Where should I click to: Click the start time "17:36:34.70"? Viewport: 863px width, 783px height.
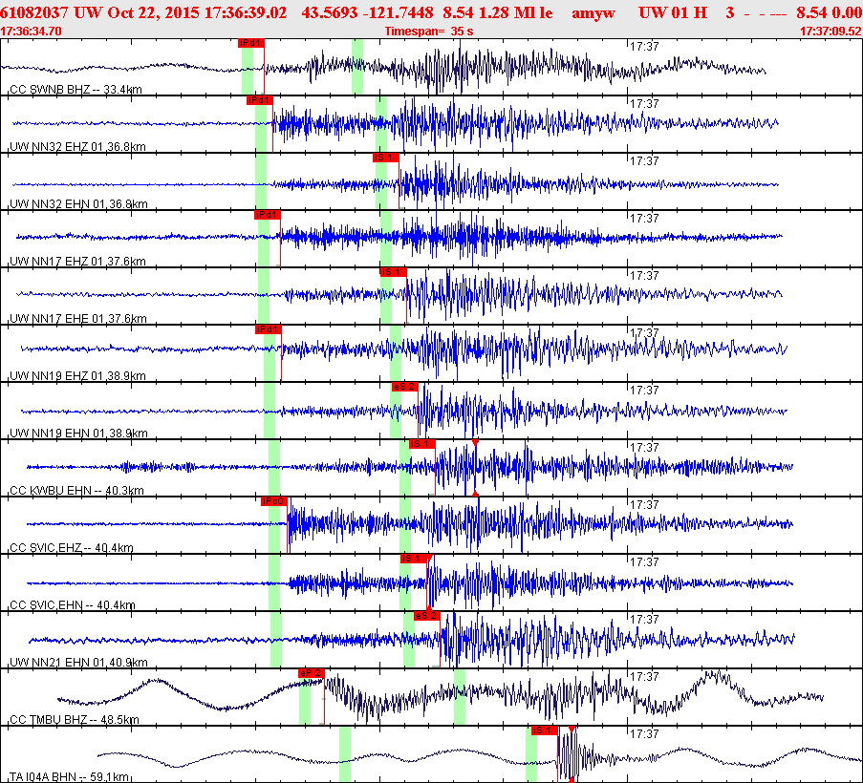pos(31,32)
